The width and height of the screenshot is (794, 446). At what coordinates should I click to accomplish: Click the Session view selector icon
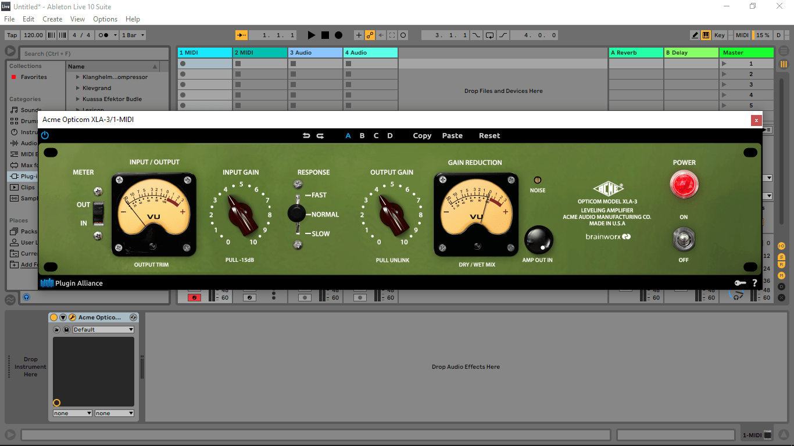click(784, 64)
